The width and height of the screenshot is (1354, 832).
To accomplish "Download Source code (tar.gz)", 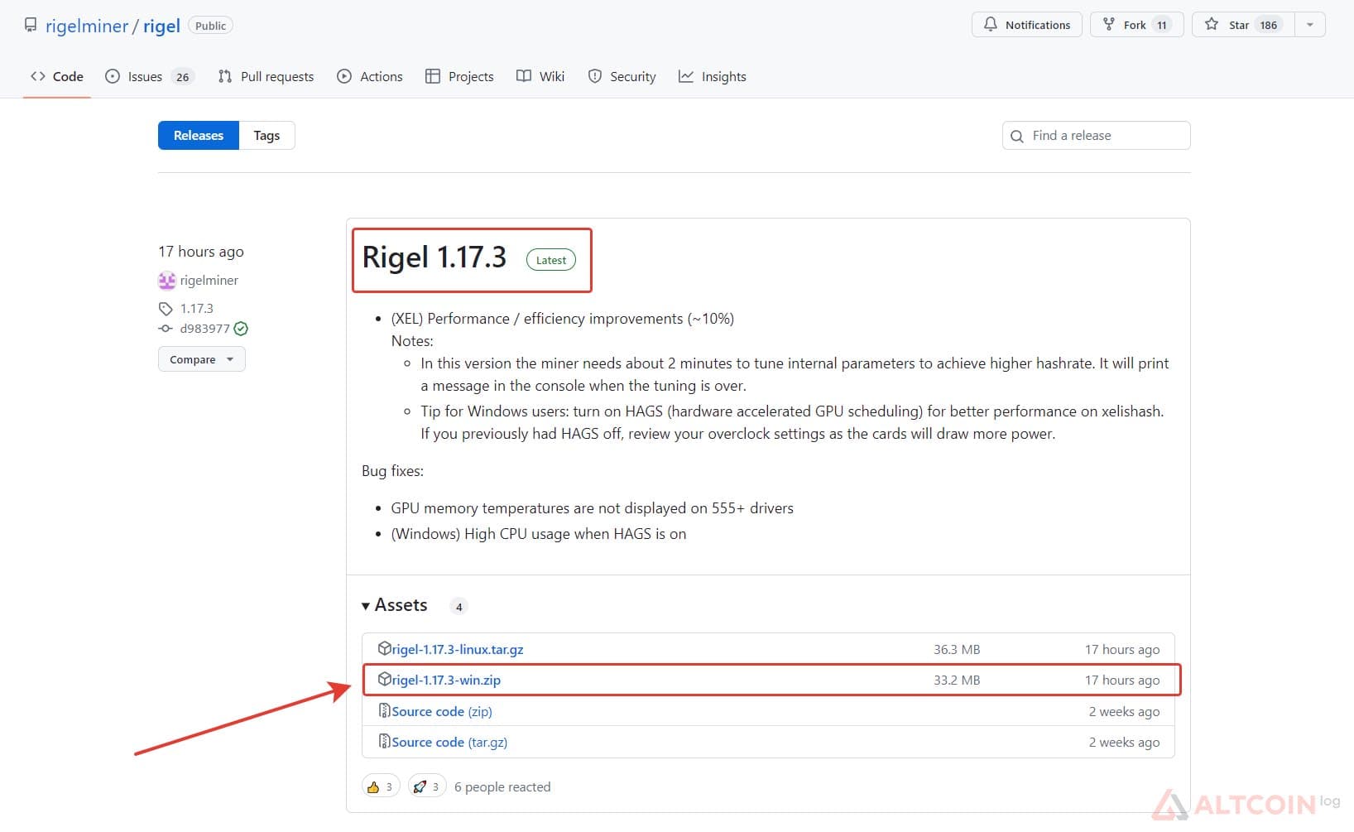I will (x=449, y=742).
